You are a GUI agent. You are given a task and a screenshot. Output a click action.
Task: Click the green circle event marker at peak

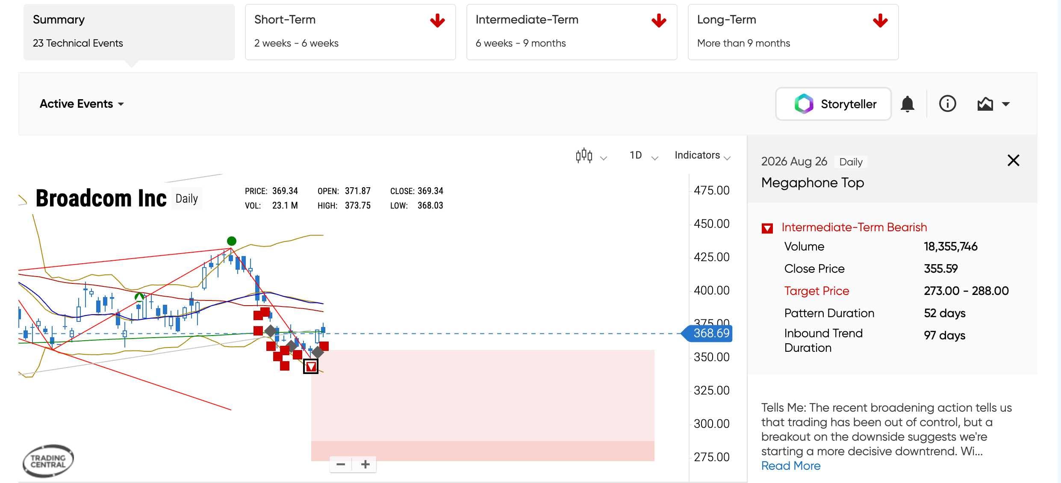tap(232, 241)
